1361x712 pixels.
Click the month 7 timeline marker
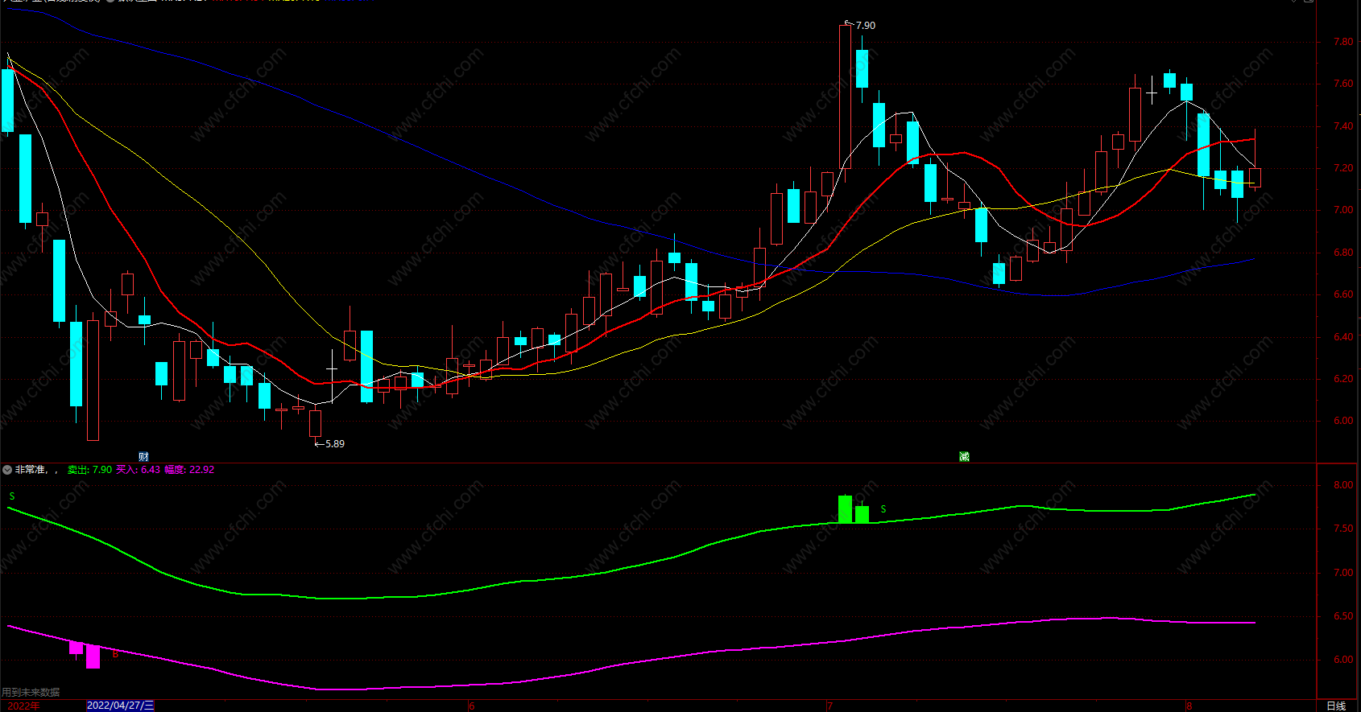[829, 706]
